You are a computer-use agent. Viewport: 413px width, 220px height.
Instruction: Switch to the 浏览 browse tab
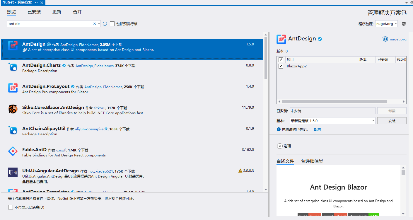(11, 12)
